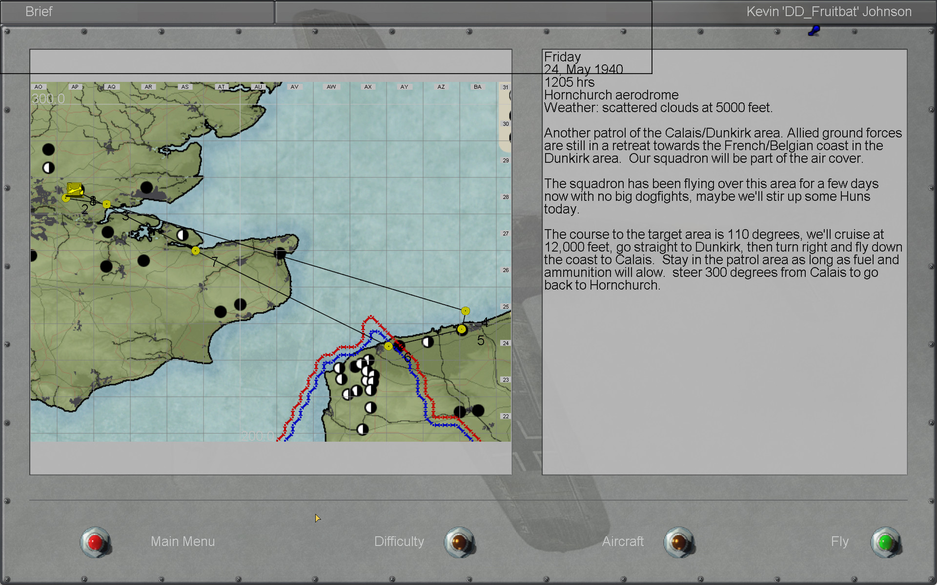Click the Main Menu text label

(183, 542)
